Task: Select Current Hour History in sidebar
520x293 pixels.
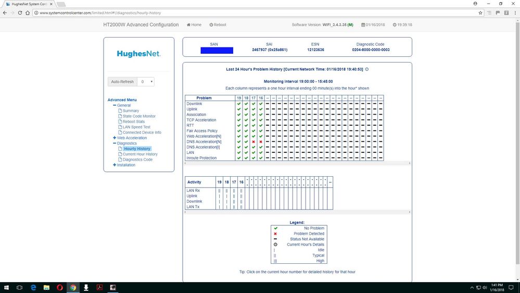Action: [140, 154]
